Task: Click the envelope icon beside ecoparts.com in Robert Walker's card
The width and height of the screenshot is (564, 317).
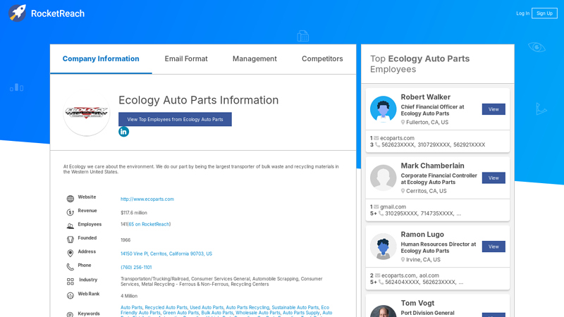Action: click(x=376, y=138)
